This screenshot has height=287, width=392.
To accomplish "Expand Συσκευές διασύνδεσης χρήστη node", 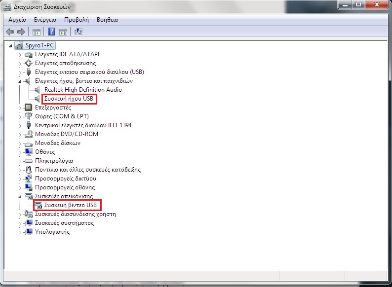I will (x=20, y=215).
